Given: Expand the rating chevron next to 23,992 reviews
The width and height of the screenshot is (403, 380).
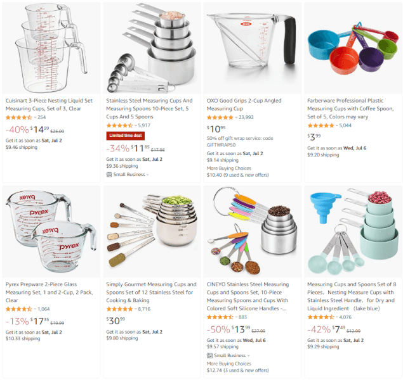Looking at the screenshot, I should [236, 117].
